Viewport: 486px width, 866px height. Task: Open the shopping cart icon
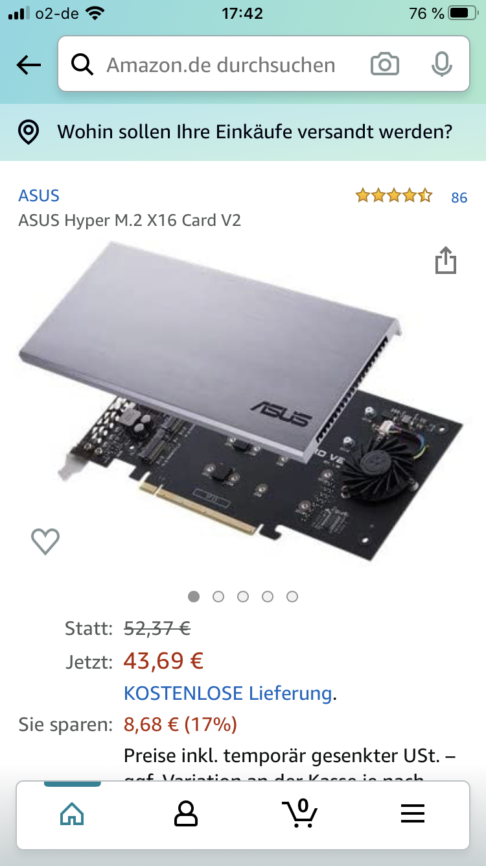299,813
